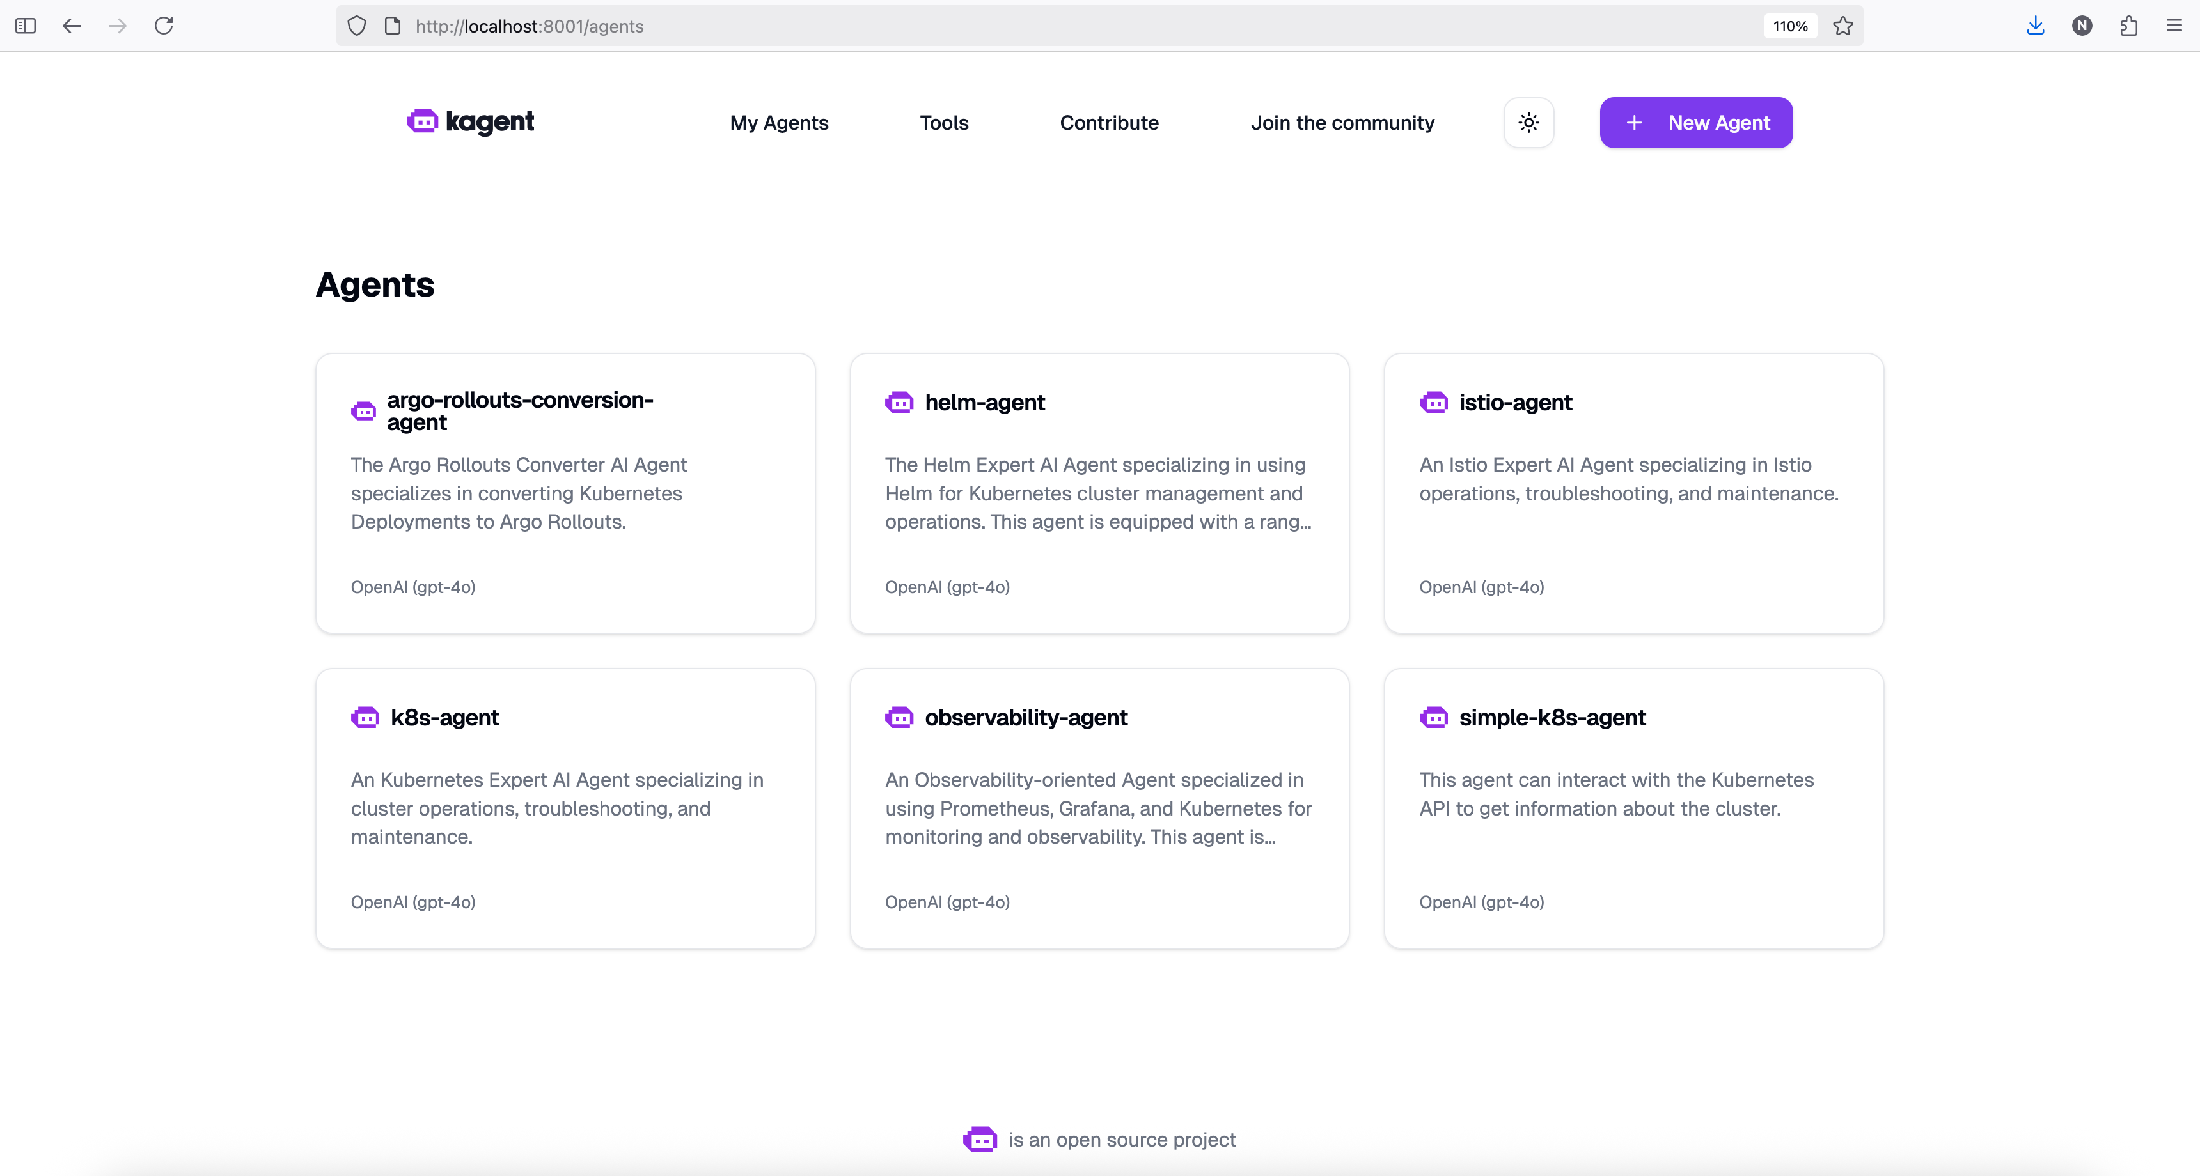Image resolution: width=2200 pixels, height=1176 pixels.
Task: Bookmark this page with the star icon
Action: [1843, 26]
